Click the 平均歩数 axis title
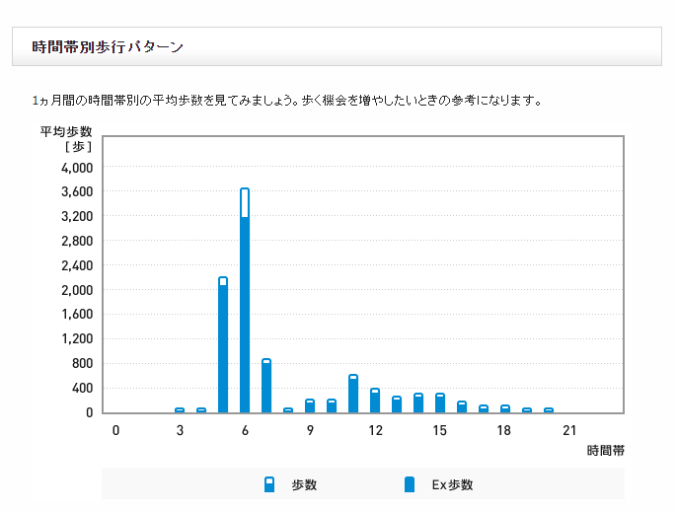 (66, 131)
